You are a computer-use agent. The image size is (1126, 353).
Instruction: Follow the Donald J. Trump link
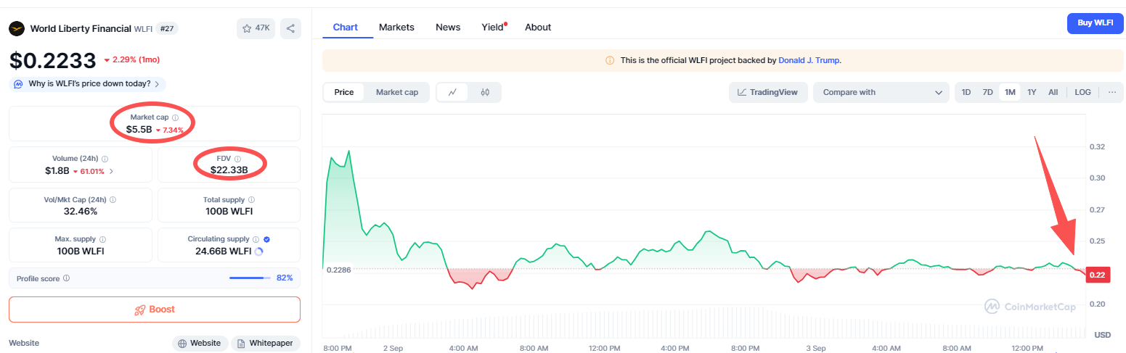point(809,61)
